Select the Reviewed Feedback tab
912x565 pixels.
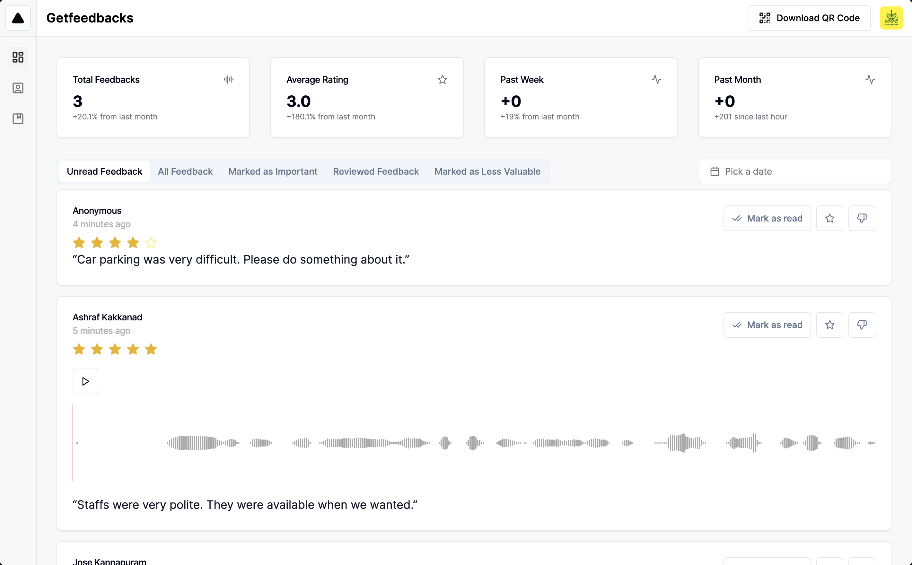[x=376, y=171]
